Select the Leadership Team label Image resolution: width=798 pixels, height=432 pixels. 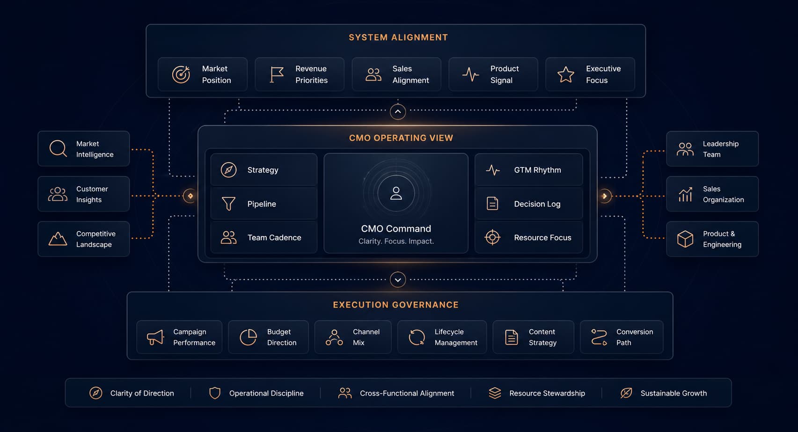pyautogui.click(x=721, y=149)
